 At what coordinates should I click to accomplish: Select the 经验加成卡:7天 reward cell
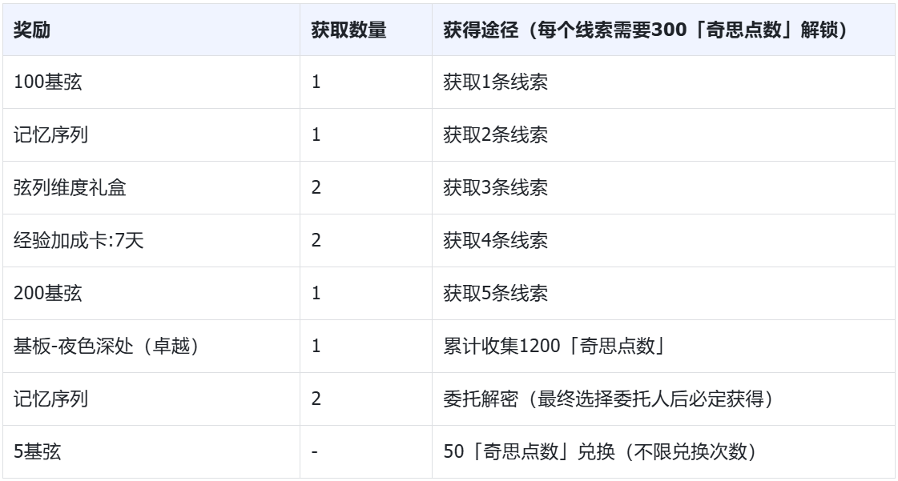click(x=151, y=241)
